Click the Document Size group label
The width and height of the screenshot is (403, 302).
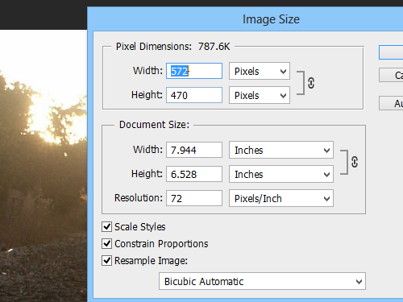point(154,125)
